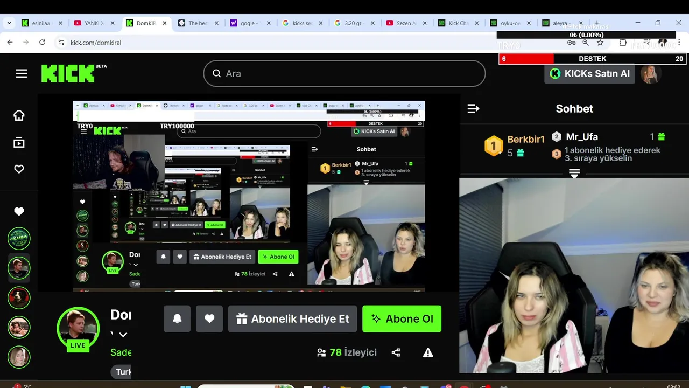This screenshot has height=388, width=689.
Task: Switch to the Sezen YouTube tab
Action: click(x=407, y=23)
